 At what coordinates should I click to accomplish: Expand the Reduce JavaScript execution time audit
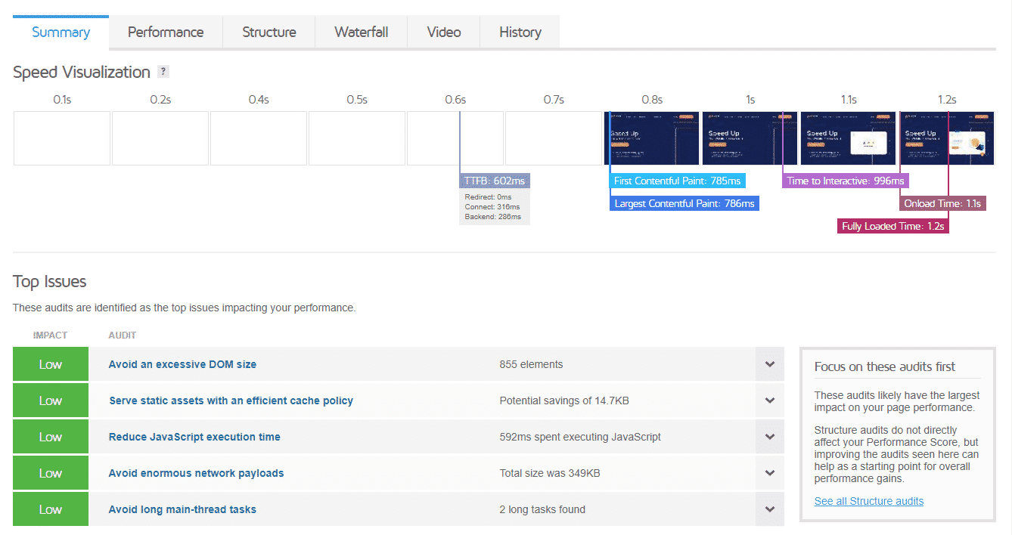(x=769, y=436)
